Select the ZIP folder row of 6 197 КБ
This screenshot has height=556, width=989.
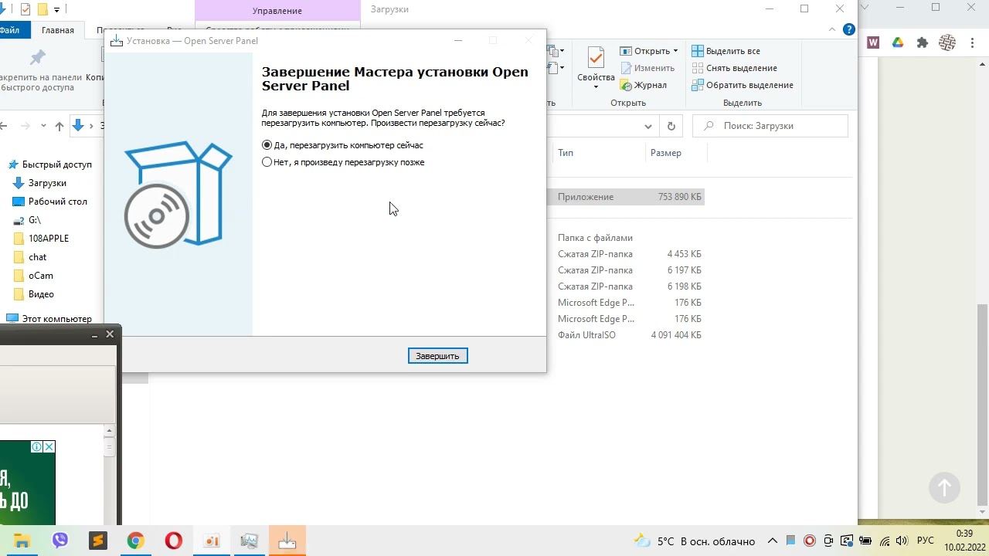tap(627, 270)
